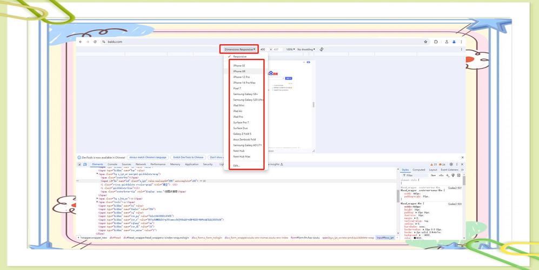Open the Dimensions: Responsive dropdown
The image size is (539, 270).
coord(239,49)
